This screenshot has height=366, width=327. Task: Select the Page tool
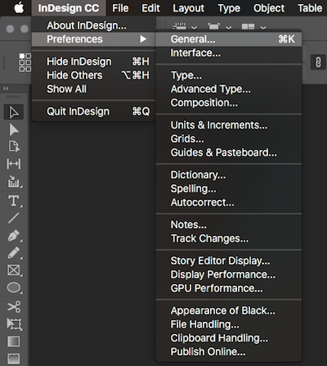click(14, 147)
